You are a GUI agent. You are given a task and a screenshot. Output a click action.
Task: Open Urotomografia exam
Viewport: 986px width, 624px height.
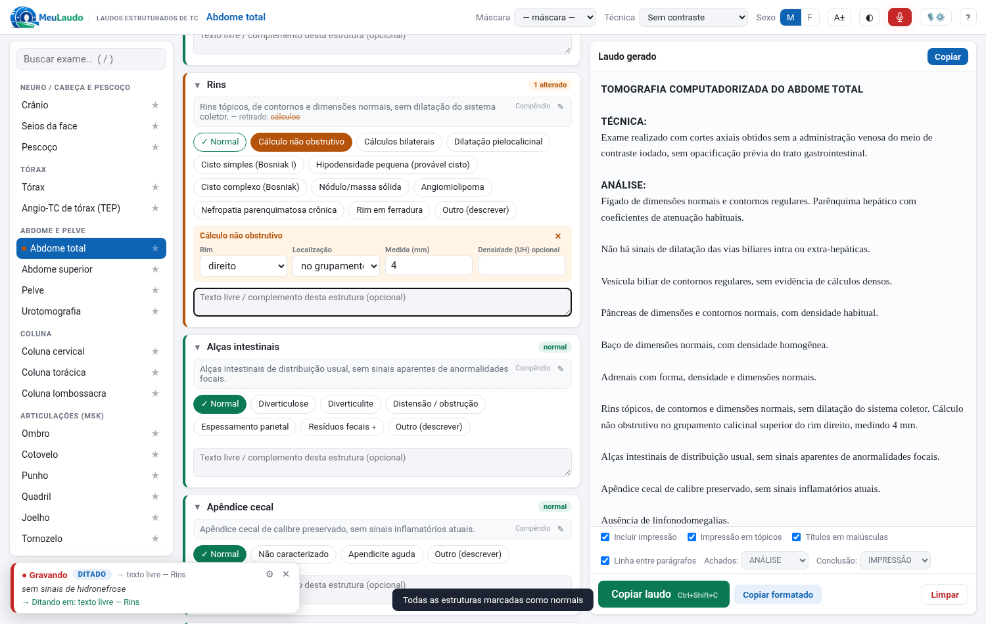(91, 311)
